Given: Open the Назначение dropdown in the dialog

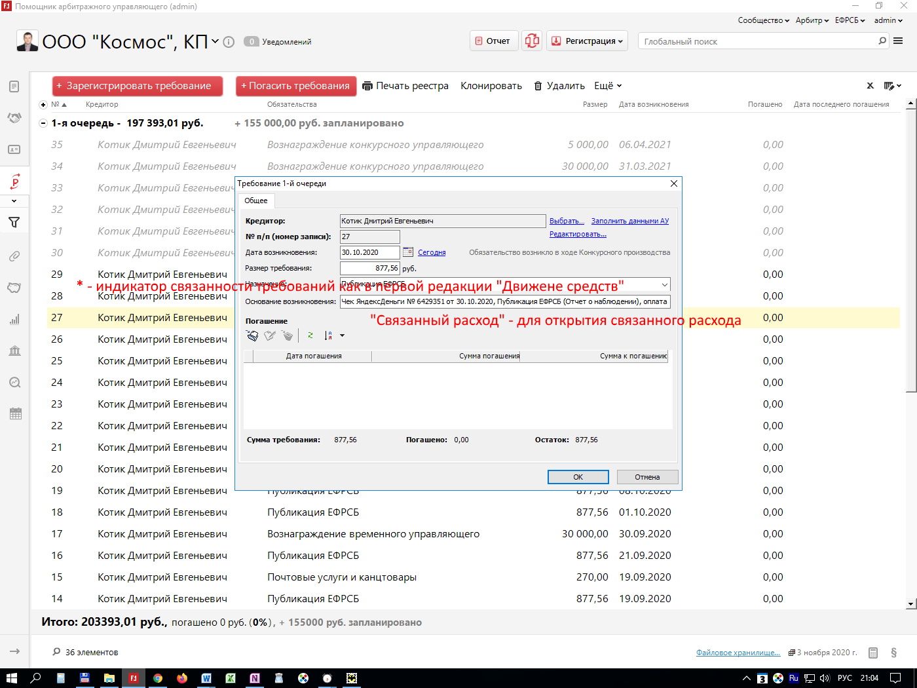Looking at the screenshot, I should point(664,284).
